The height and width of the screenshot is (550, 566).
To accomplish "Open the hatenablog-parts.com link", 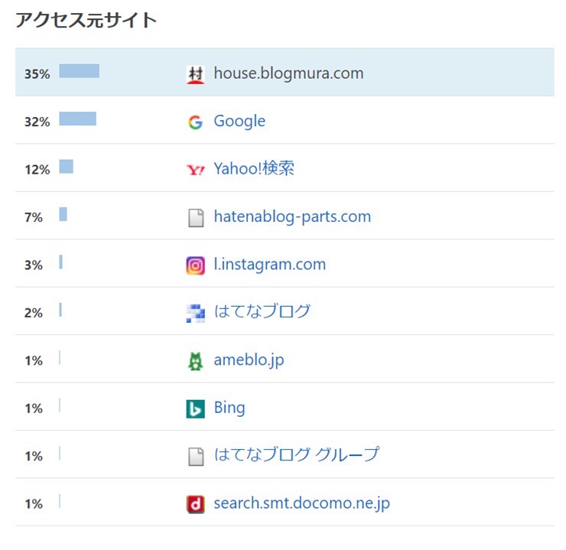I will [x=292, y=216].
